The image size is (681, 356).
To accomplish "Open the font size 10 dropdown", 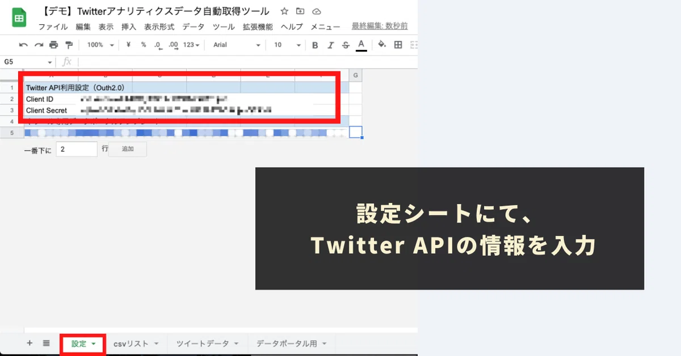I will [287, 45].
